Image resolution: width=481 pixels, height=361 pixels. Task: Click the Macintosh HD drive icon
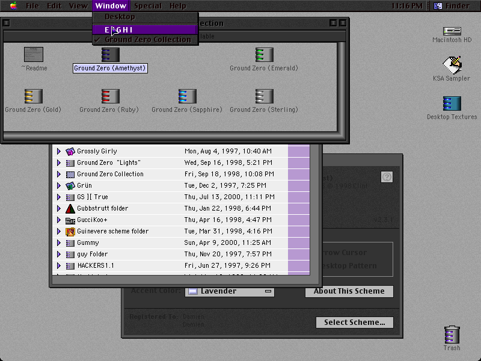[x=452, y=31]
